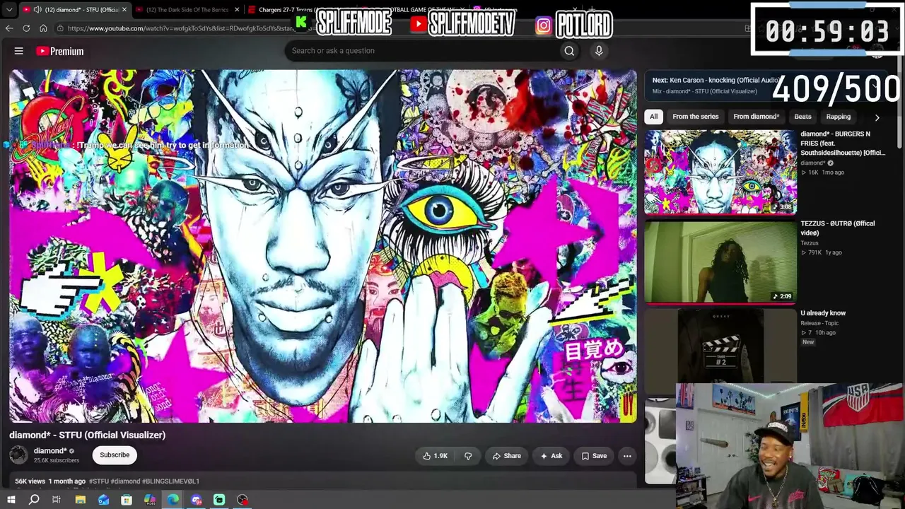The width and height of the screenshot is (905, 509).
Task: Open TEZZUS ØUTRØ video thumbnail
Action: pyautogui.click(x=720, y=262)
